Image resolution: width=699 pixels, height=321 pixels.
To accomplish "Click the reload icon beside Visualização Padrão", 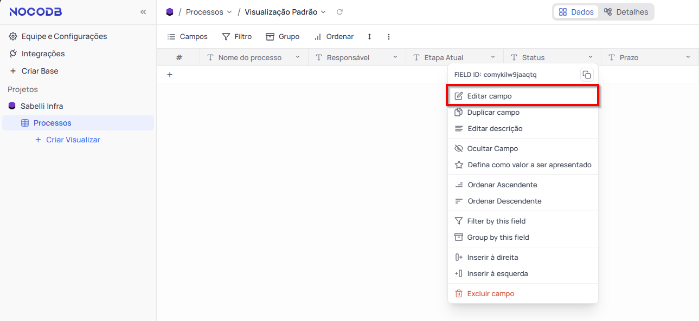I will 339,12.
